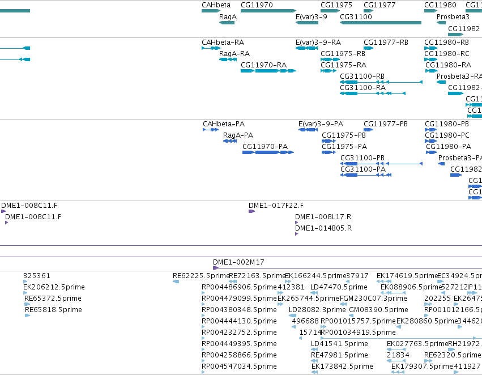Select EST RE65372.5prime
This screenshot has width=482, height=375.
point(27,304)
